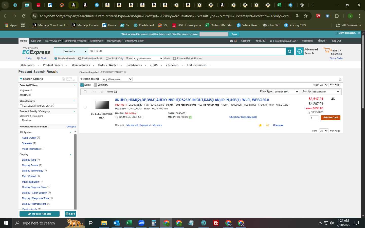Click Update Results button
The image size is (365, 228).
[40, 214]
